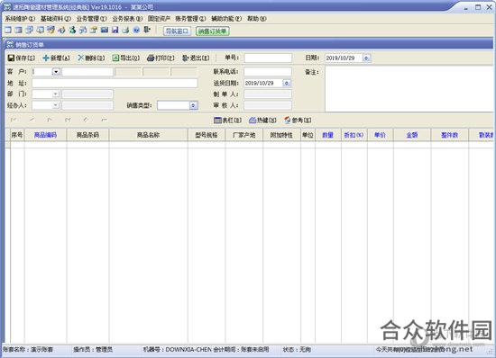The image size is (496, 358).
Task: Open the 表栏(B) column settings
Action: pyautogui.click(x=228, y=121)
